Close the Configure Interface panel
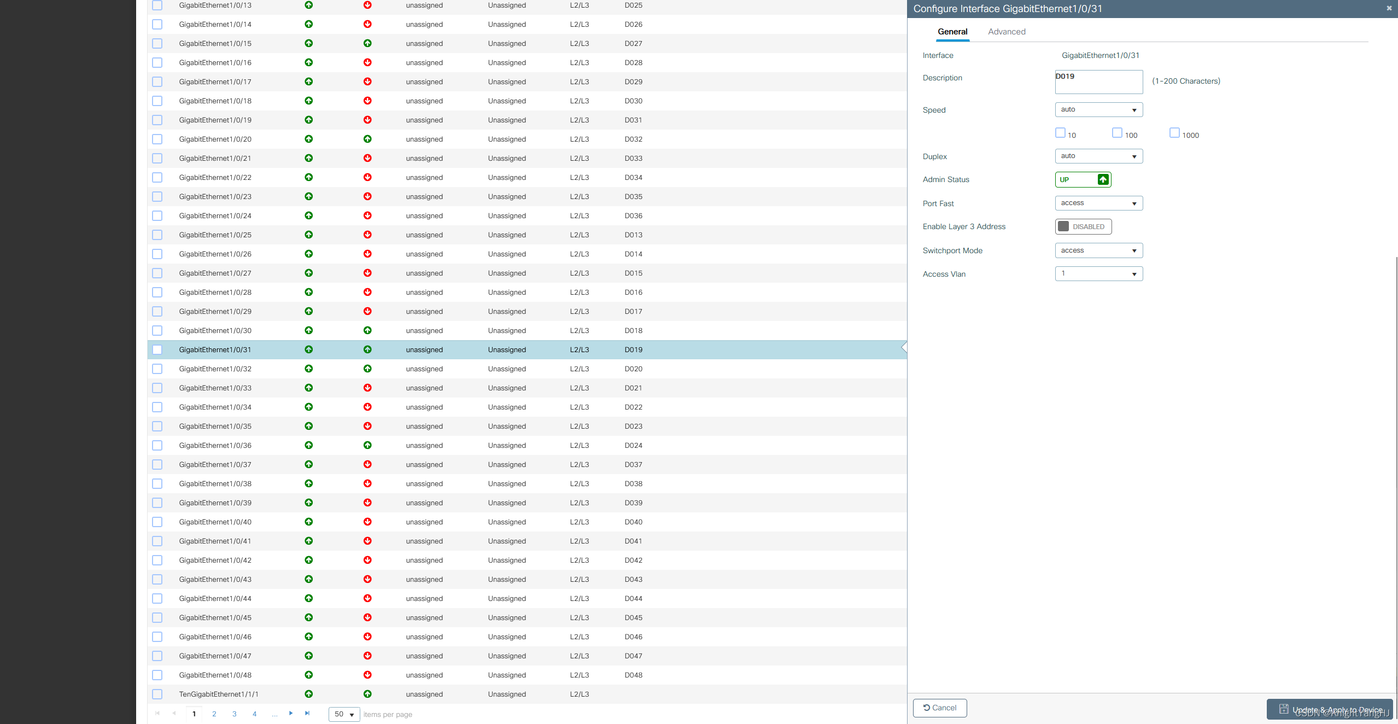This screenshot has width=1398, height=724. coord(1389,8)
